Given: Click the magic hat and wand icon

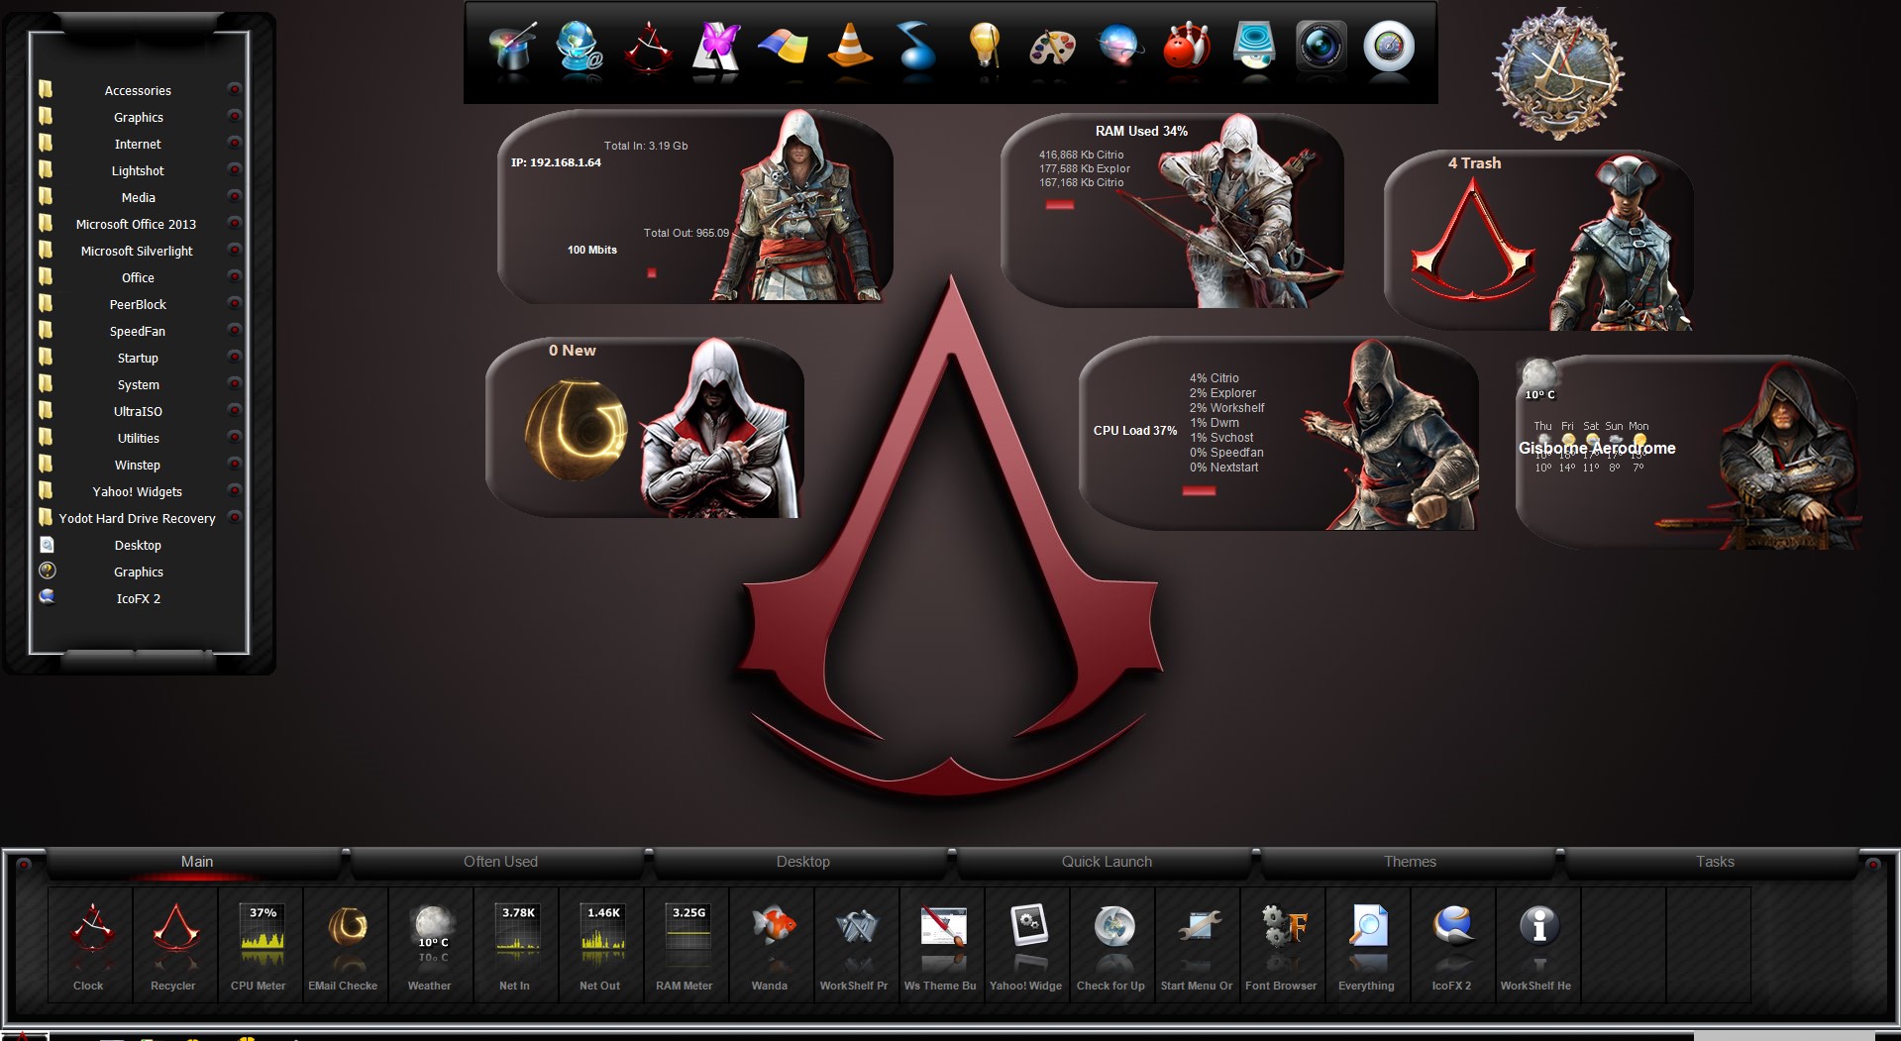Looking at the screenshot, I should (x=513, y=47).
